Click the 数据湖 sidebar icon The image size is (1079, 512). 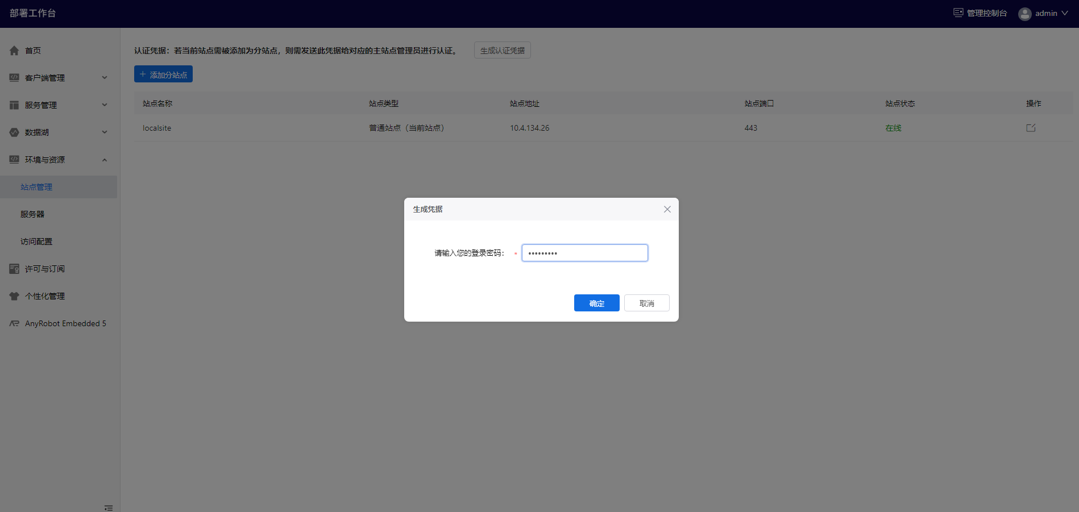click(14, 132)
